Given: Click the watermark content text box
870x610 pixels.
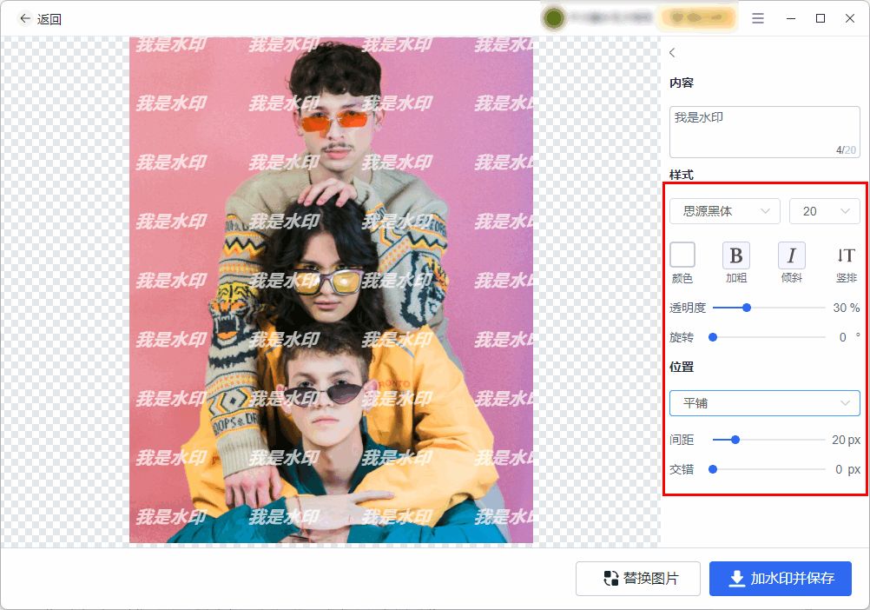Looking at the screenshot, I should coord(765,132).
